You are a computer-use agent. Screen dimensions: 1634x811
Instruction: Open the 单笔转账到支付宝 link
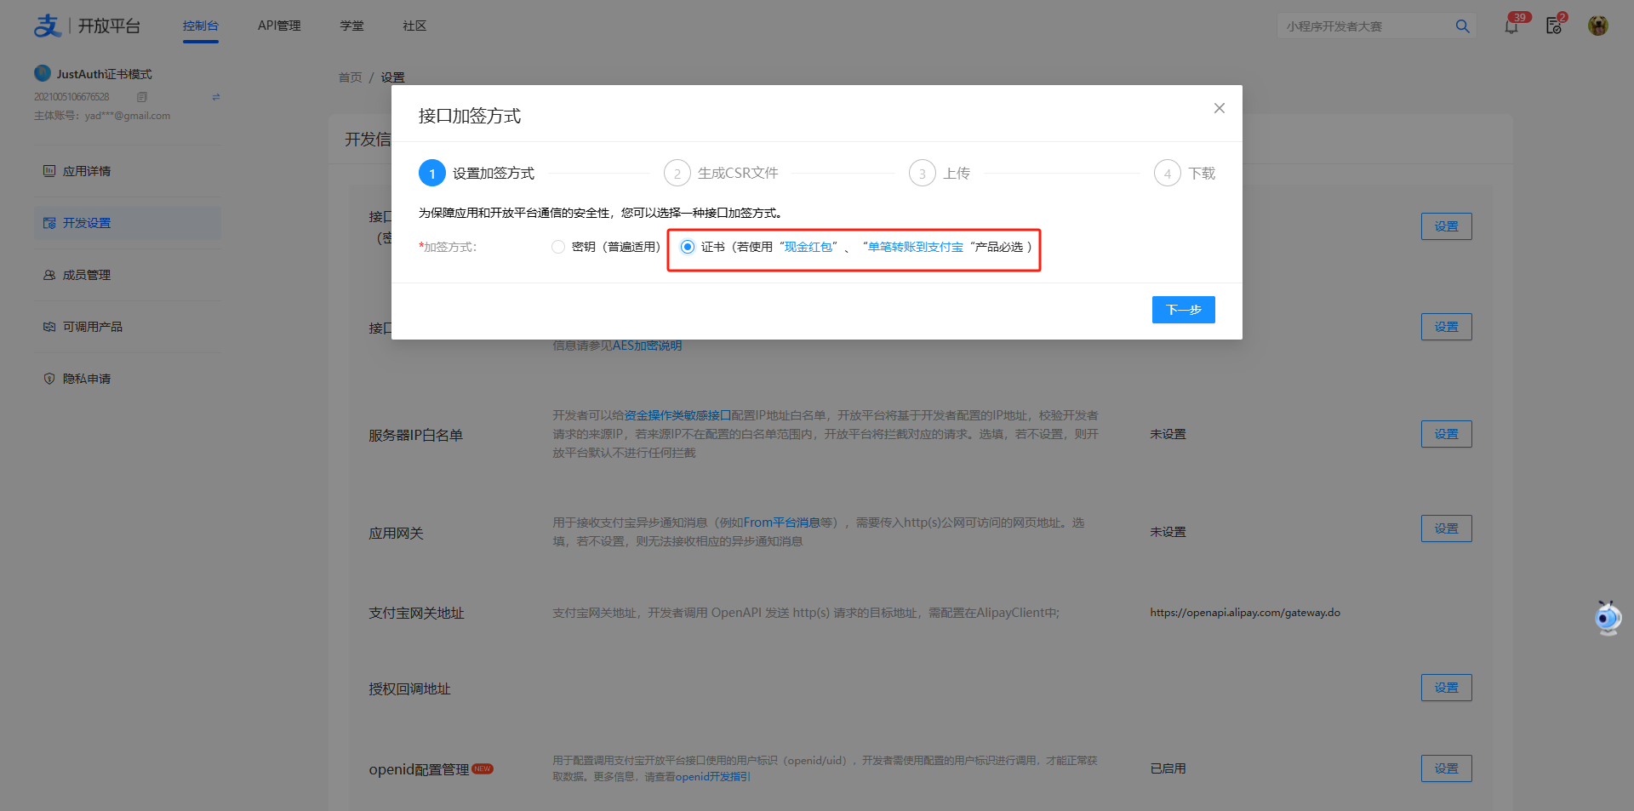click(x=915, y=247)
